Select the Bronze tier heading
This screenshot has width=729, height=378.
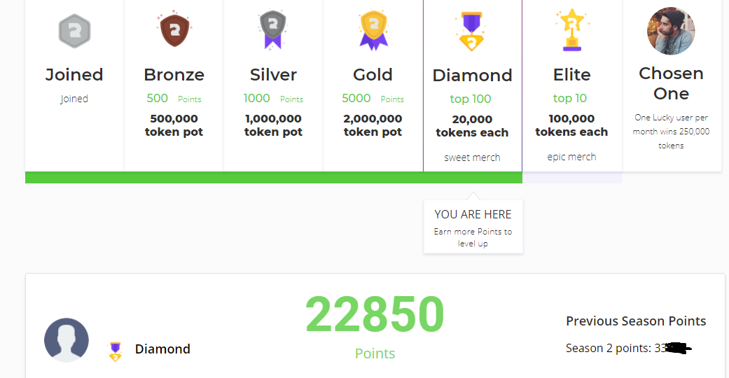(174, 75)
